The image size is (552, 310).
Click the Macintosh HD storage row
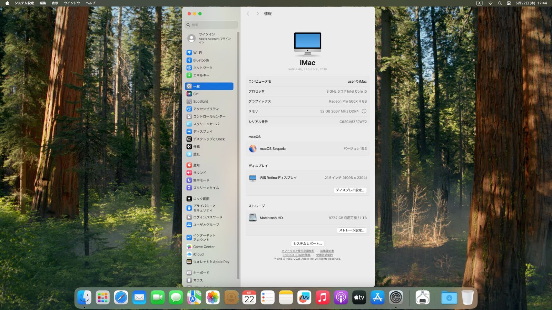click(307, 218)
